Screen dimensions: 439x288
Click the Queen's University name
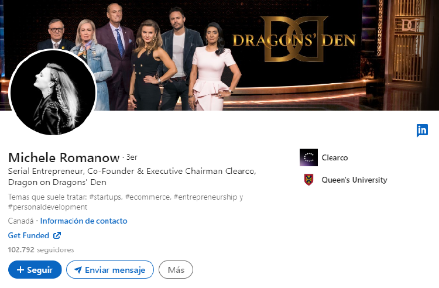point(354,180)
